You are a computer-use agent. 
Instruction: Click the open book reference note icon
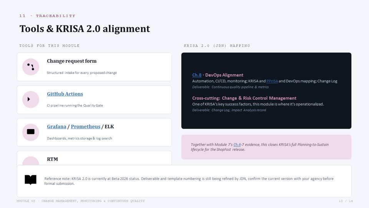(31, 180)
